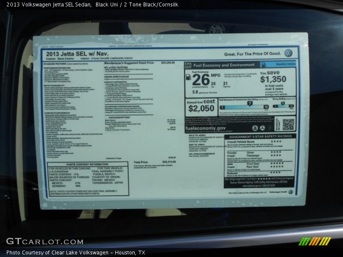
Task: Click the QR code on the fuel label
Action: (x=288, y=125)
